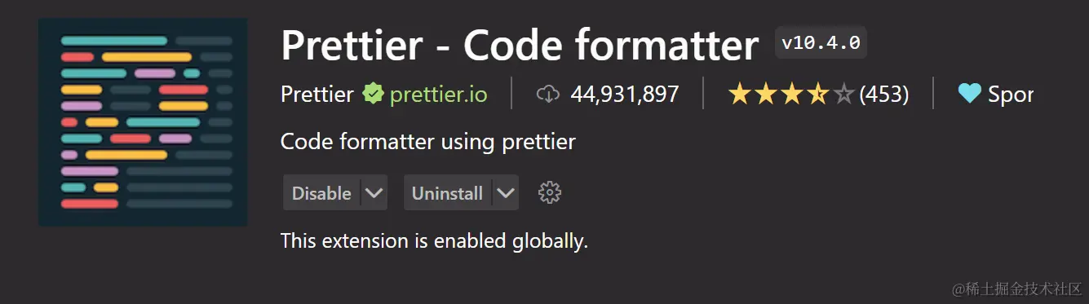The image size is (1089, 304).
Task: Expand the Disable dropdown arrow
Action: pos(374,193)
